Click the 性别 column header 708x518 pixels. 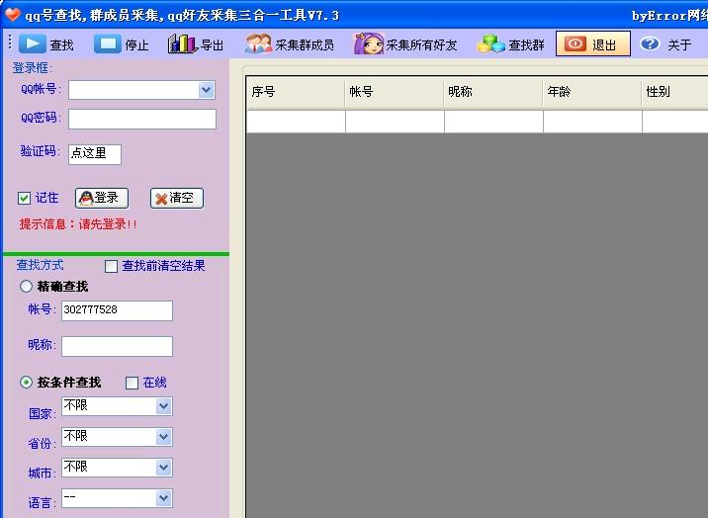pos(675,92)
